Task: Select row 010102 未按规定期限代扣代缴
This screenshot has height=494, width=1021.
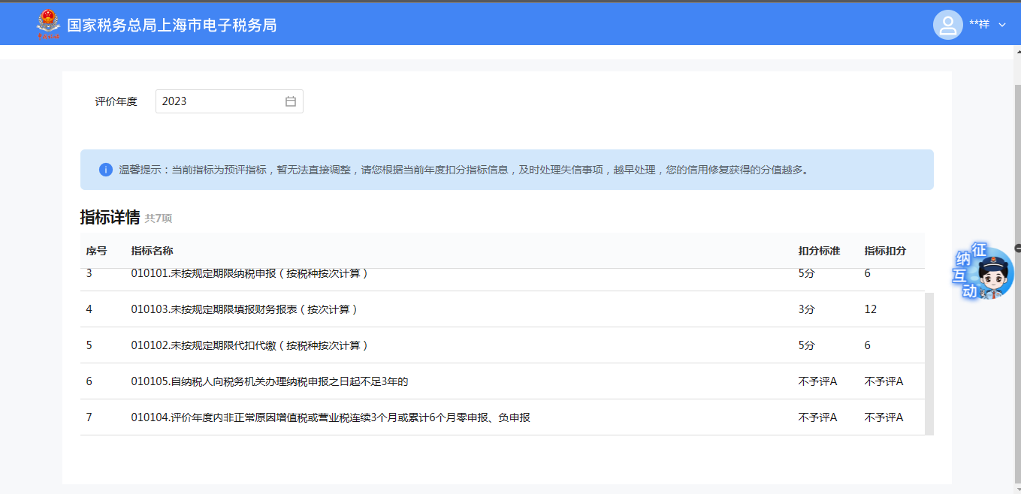Action: (x=249, y=345)
